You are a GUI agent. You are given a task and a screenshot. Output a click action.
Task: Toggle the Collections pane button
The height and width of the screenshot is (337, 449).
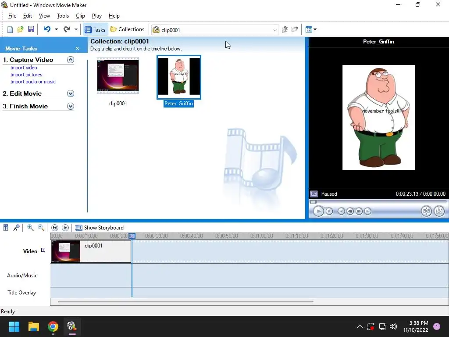coord(128,29)
